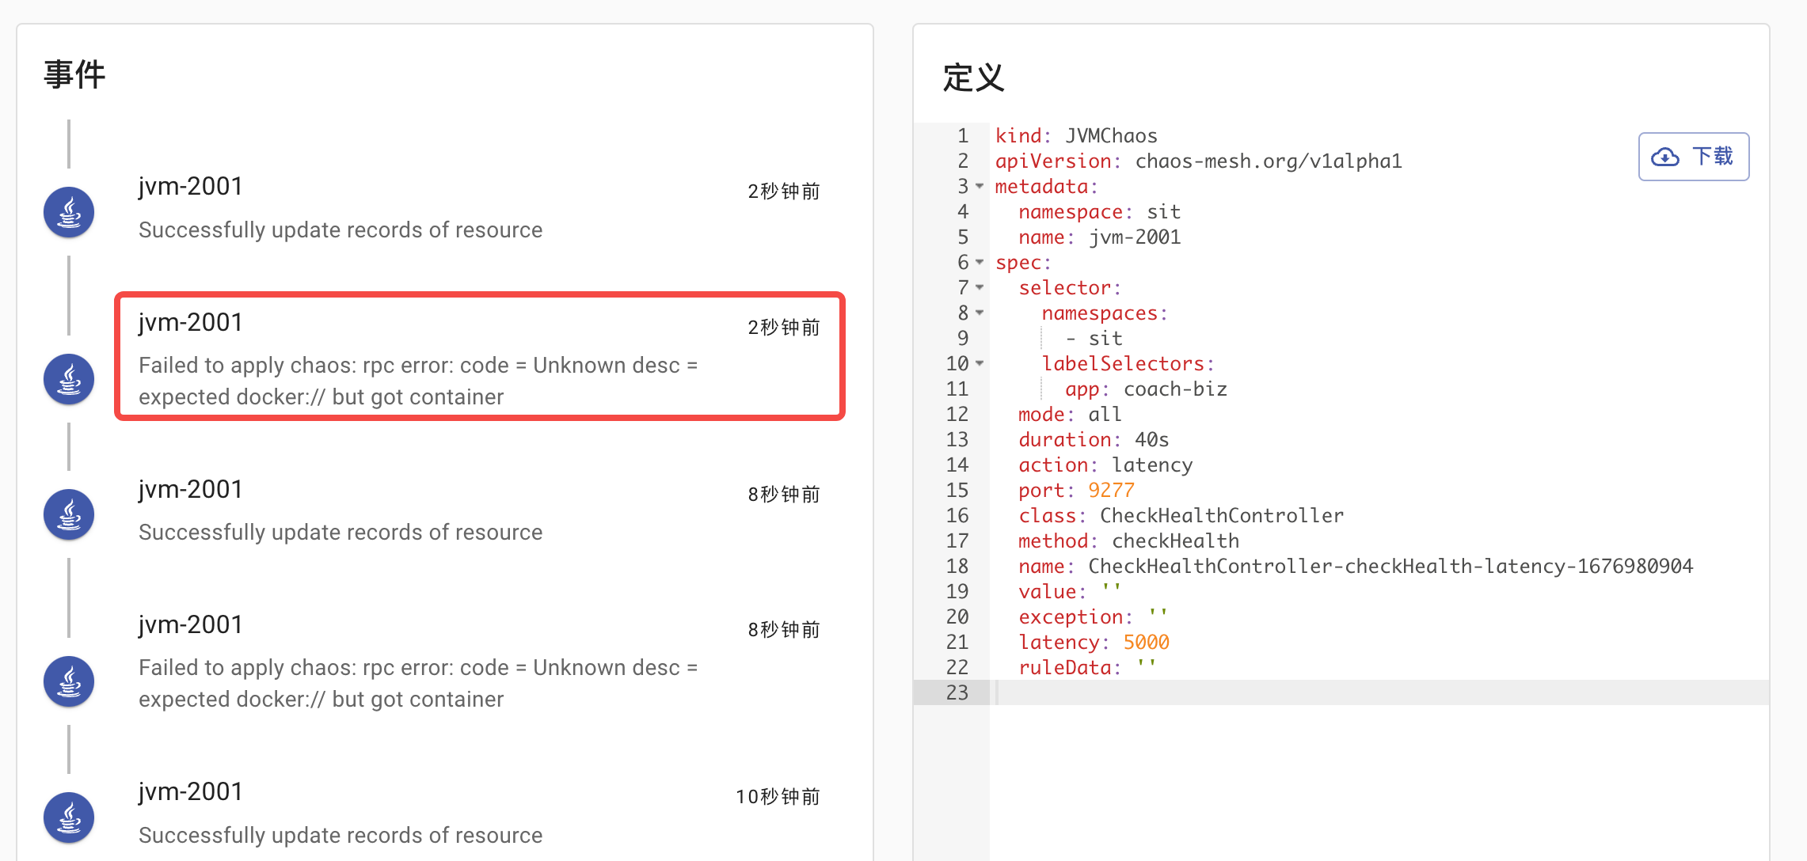Screen dimensions: 1807x861
Task: Click the latency value 5000
Action: coord(1146,642)
